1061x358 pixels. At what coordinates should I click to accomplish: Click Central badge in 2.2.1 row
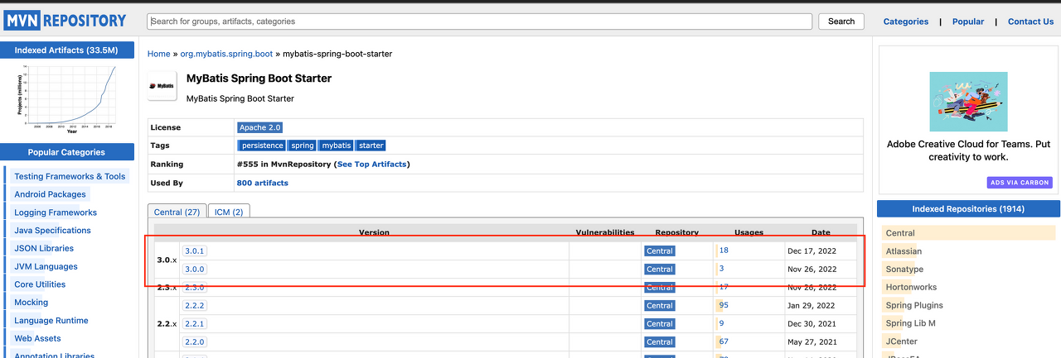click(660, 323)
